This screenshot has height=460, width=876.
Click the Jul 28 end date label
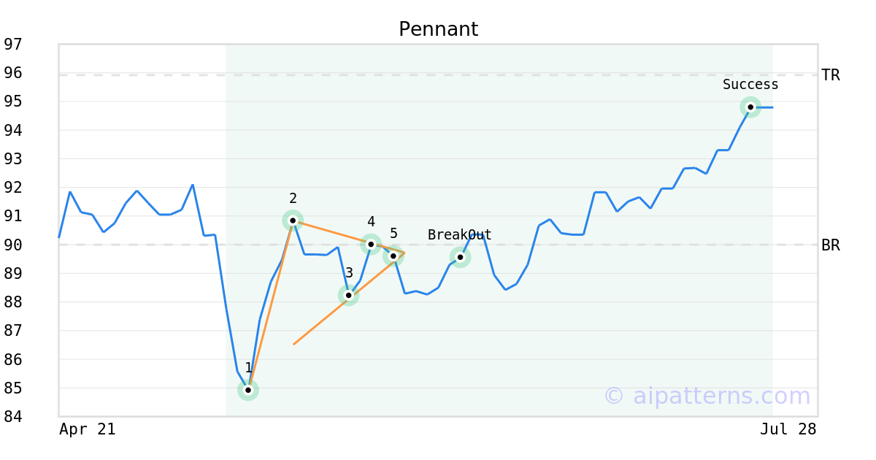click(x=788, y=429)
